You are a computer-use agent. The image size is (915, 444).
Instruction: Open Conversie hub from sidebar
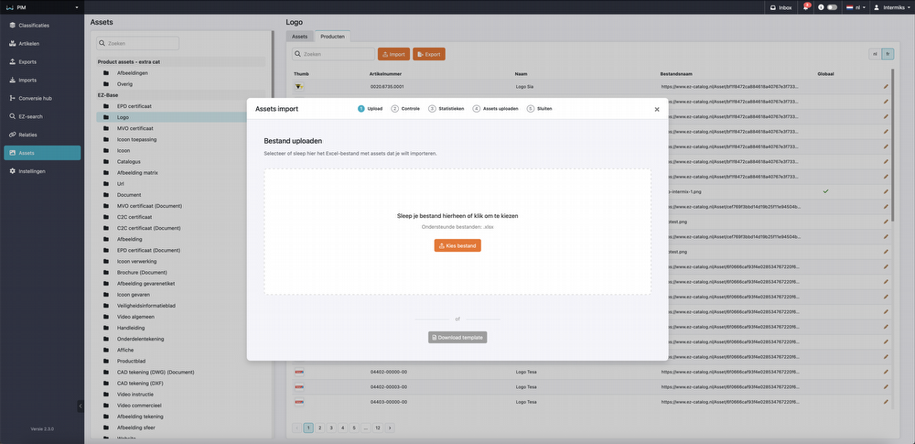click(35, 98)
